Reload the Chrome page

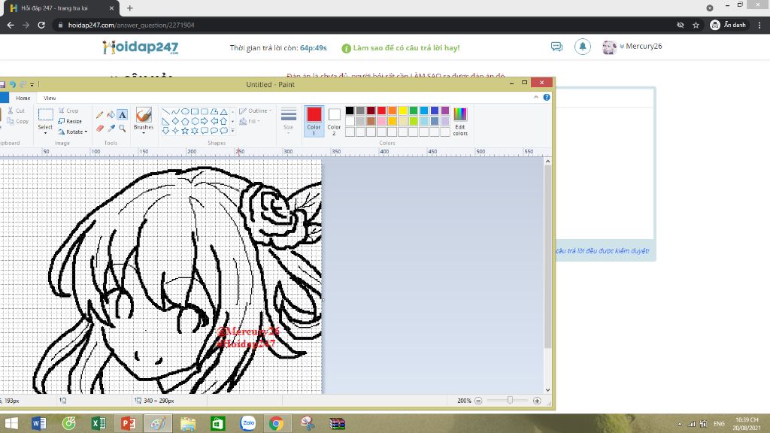tap(41, 25)
